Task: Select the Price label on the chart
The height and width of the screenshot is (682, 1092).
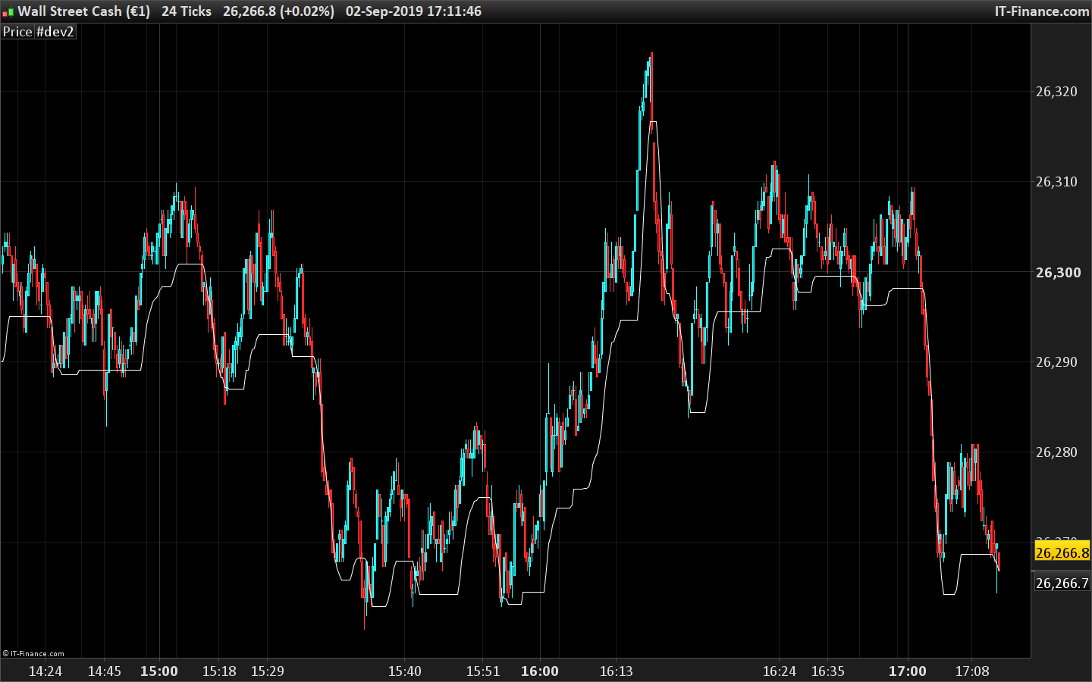Action: (17, 32)
